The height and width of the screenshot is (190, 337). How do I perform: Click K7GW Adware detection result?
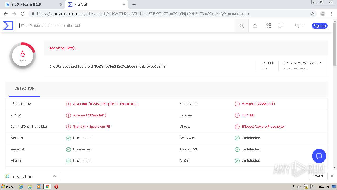click(x=90, y=115)
